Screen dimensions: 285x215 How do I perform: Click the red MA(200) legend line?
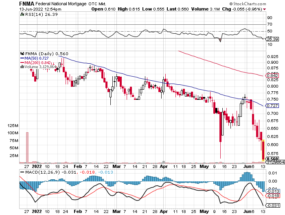pos(22,62)
